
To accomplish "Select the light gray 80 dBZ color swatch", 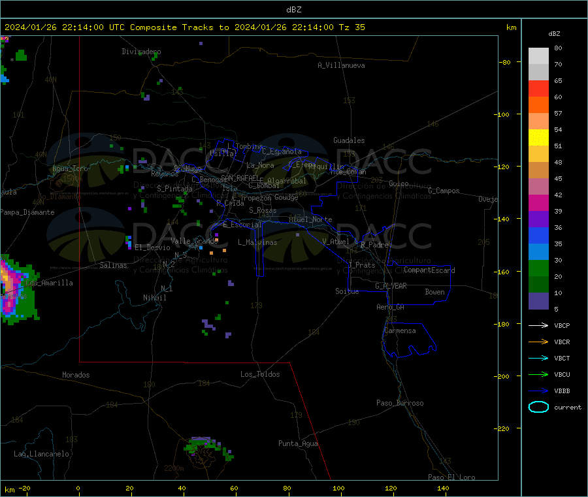I will pos(538,56).
